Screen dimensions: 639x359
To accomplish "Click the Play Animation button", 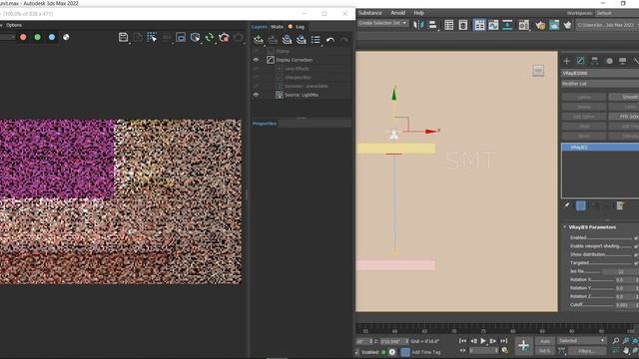I will 483,341.
